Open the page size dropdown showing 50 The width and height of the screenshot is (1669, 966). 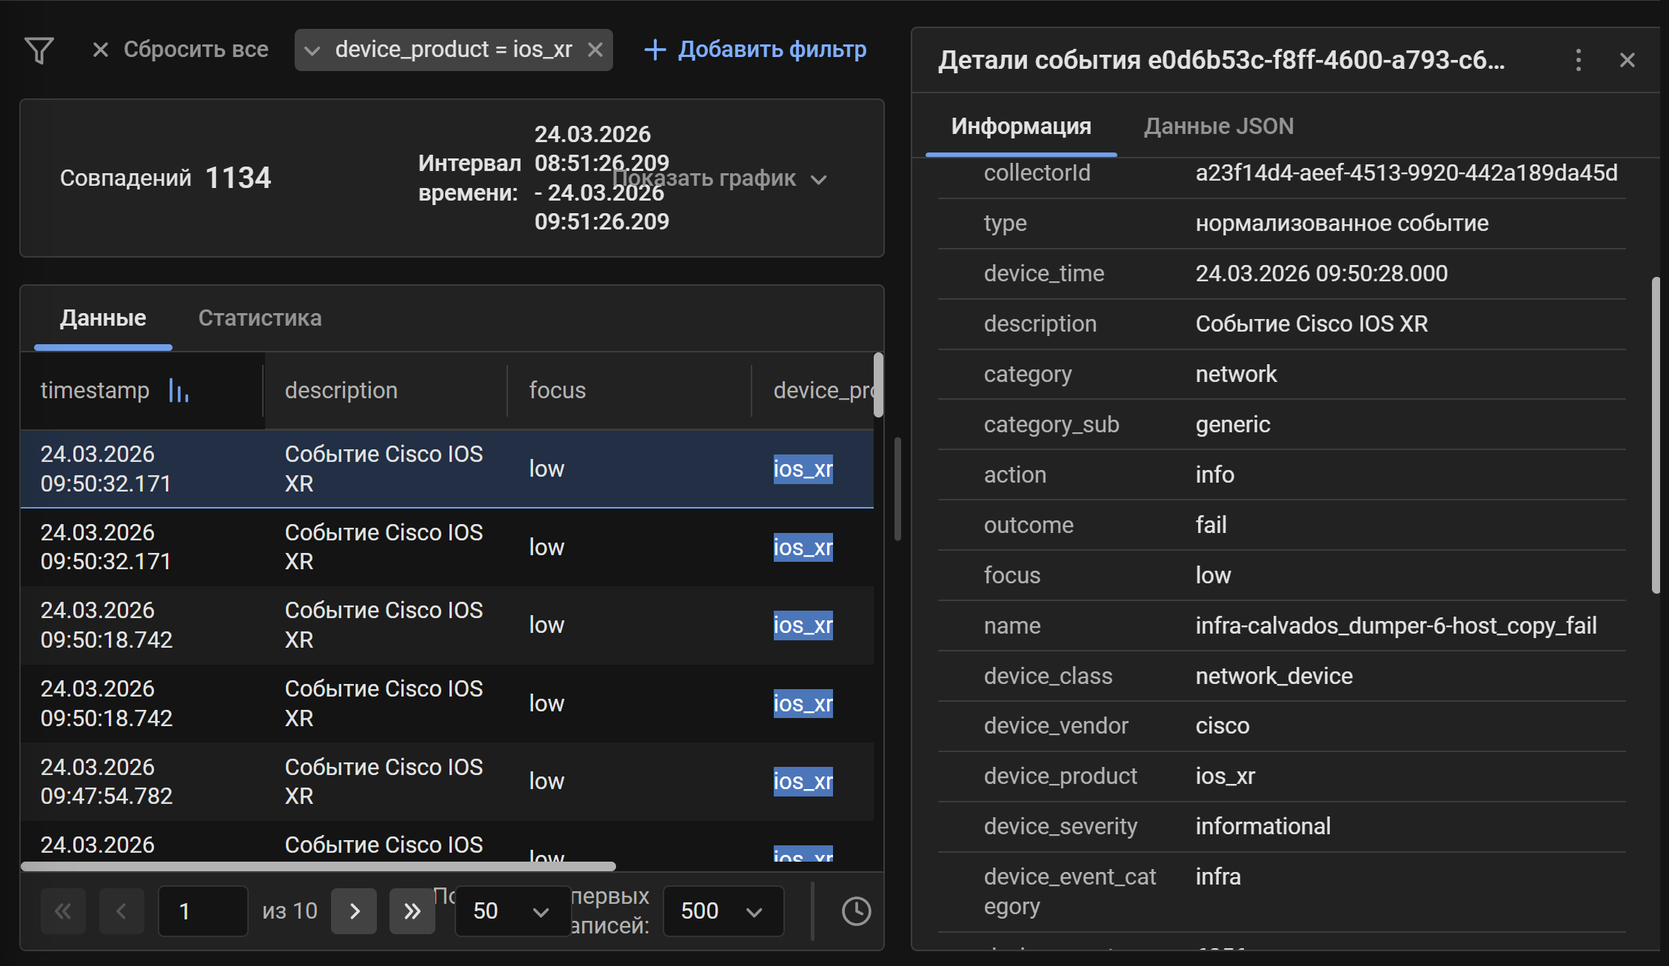coord(512,911)
